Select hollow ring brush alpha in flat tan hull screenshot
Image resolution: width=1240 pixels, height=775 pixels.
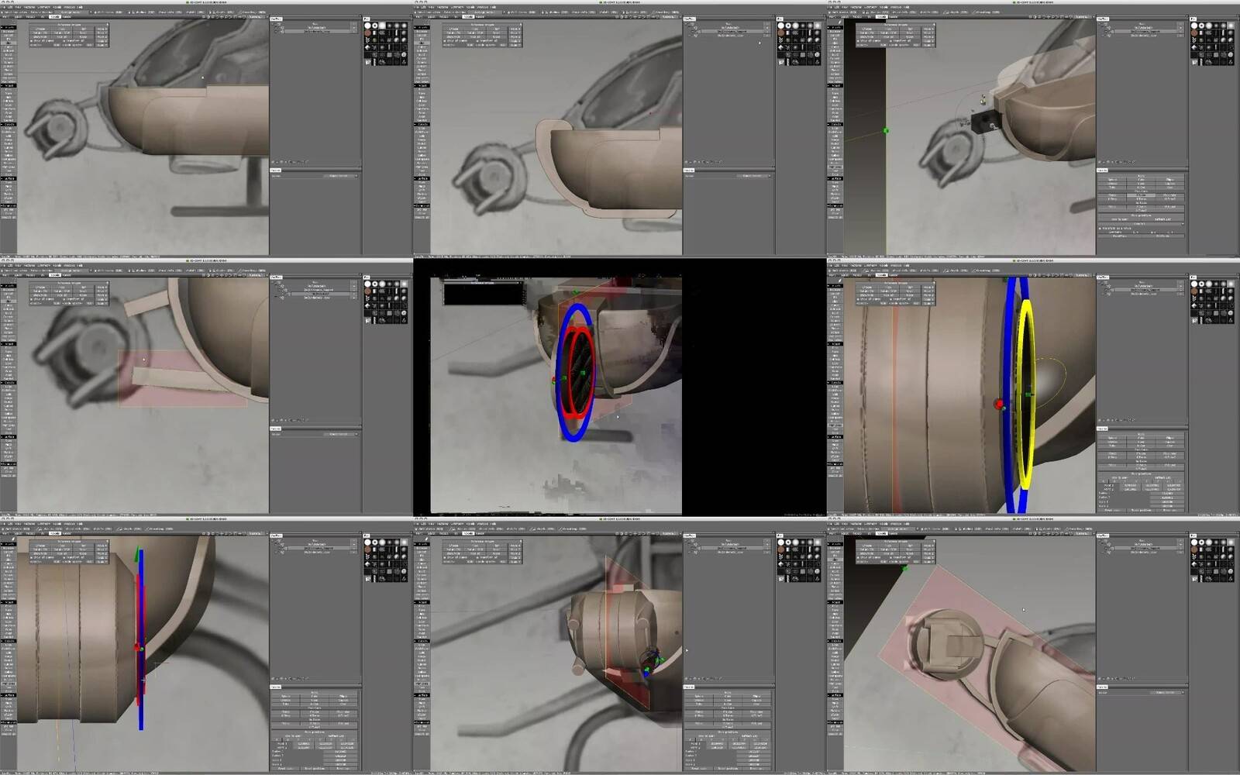[374, 26]
